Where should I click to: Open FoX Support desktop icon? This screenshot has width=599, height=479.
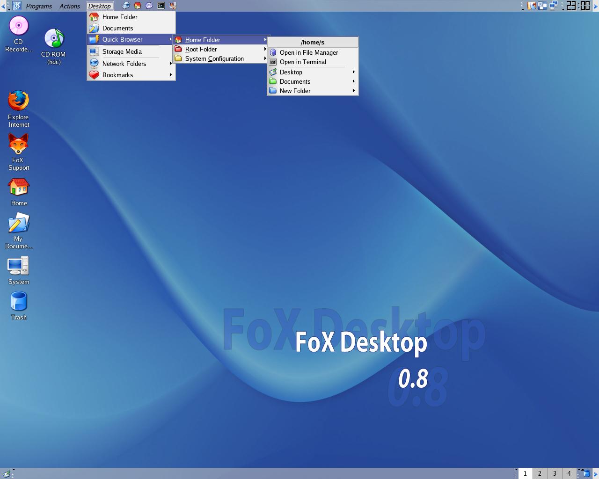coord(19,152)
